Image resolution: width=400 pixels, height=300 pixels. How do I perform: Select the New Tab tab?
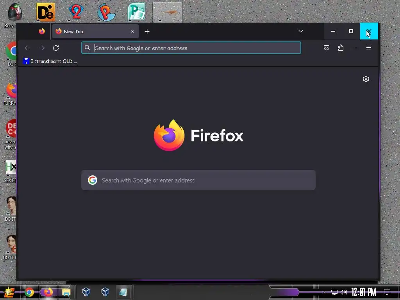click(x=95, y=31)
